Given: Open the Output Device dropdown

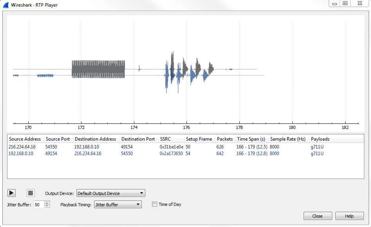Looking at the screenshot, I should click(110, 193).
